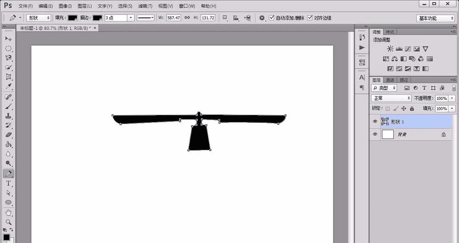
Task: Switch to the 路径 tab
Action: tap(403, 80)
